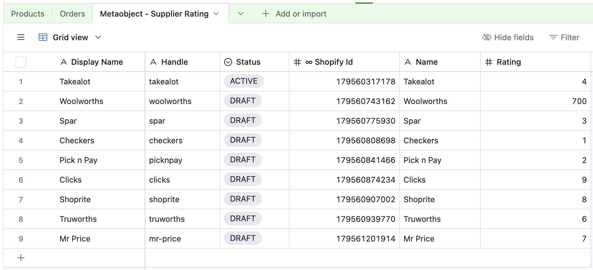593x270 pixels.
Task: Toggle the select-all rows checkbox
Action: pyautogui.click(x=21, y=62)
